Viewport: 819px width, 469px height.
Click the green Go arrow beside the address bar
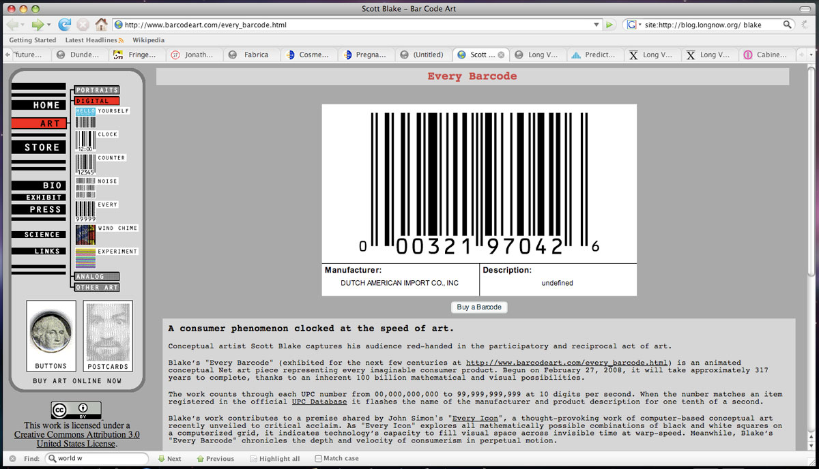(x=609, y=25)
